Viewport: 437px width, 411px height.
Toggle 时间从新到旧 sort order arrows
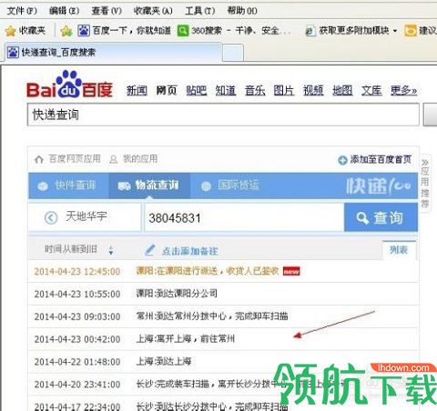click(x=111, y=250)
